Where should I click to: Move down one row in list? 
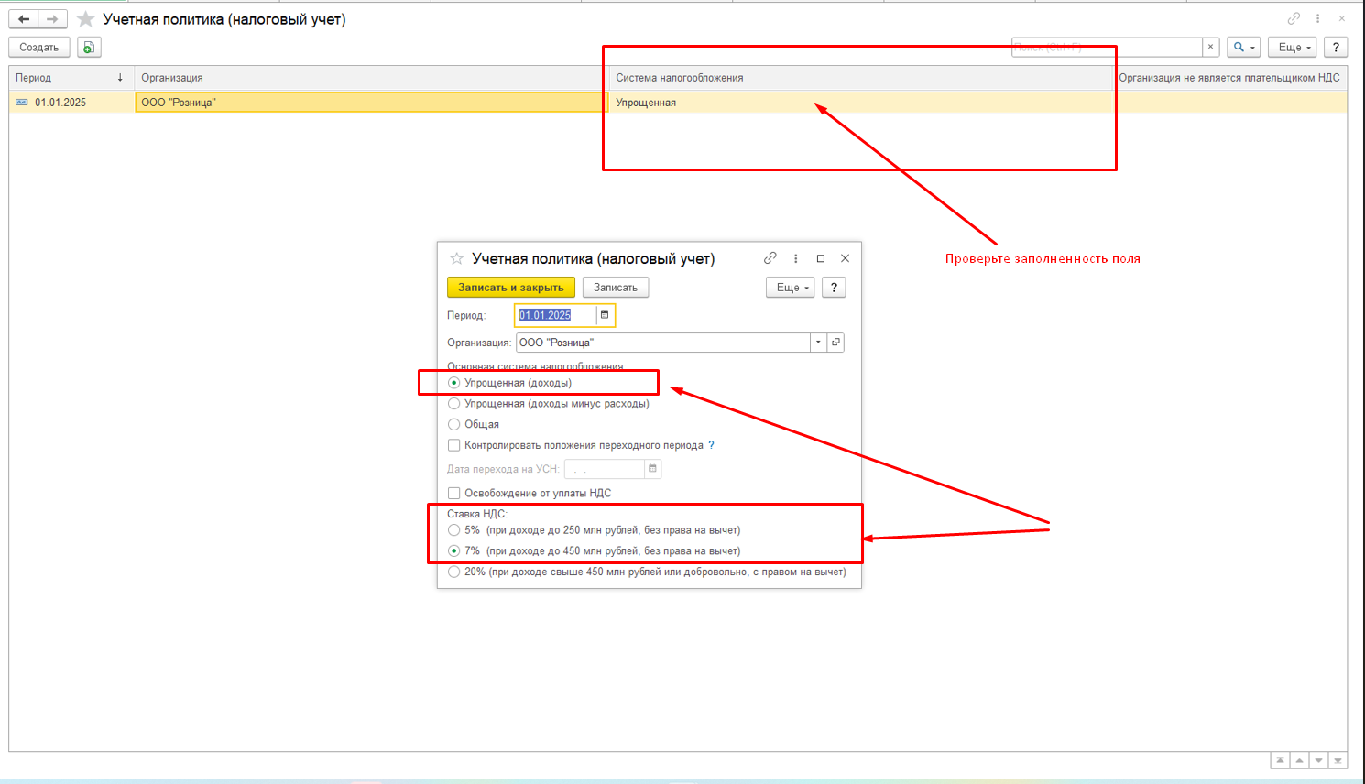(x=1318, y=761)
